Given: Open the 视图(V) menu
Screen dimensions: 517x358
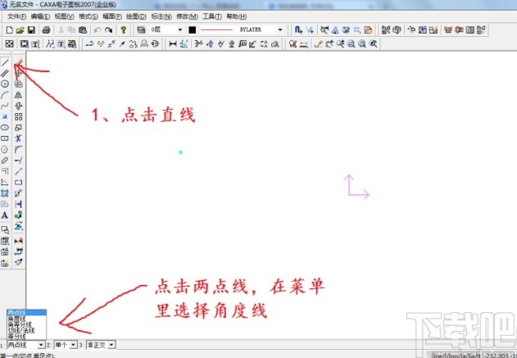Looking at the screenshot, I should point(64,16).
